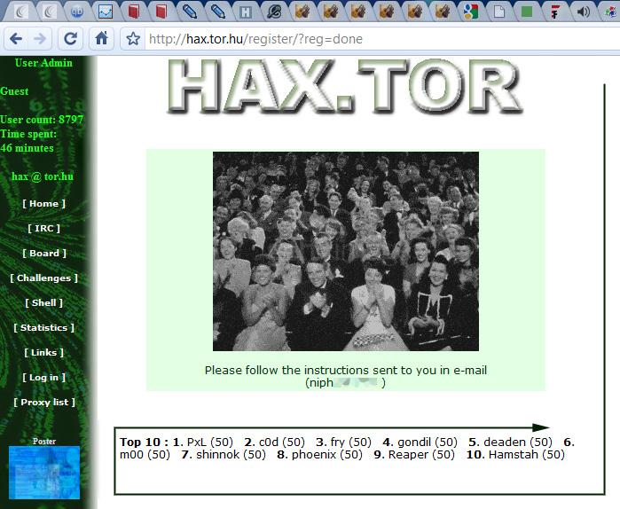The height and width of the screenshot is (509, 620).
Task: Click the address bar URL field
Action: (380, 39)
